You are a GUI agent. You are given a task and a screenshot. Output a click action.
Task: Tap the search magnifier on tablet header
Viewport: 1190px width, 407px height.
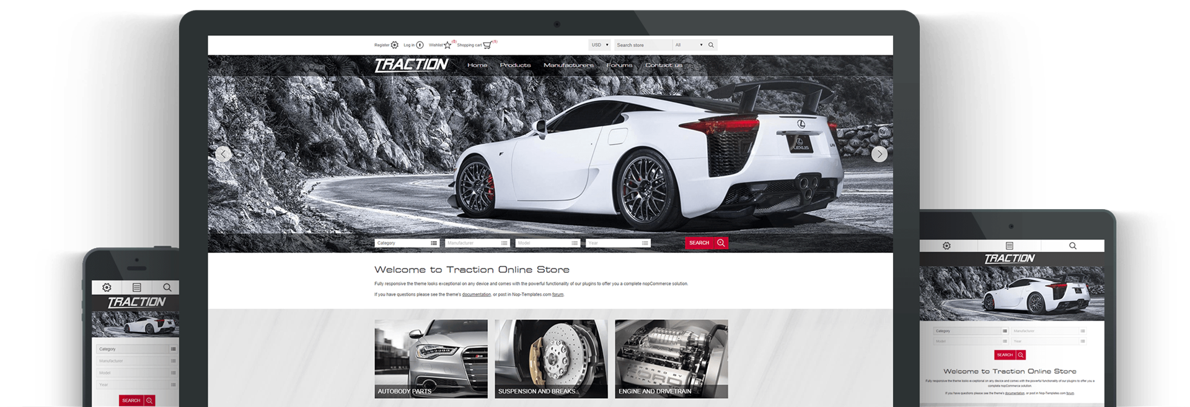coord(1073,246)
